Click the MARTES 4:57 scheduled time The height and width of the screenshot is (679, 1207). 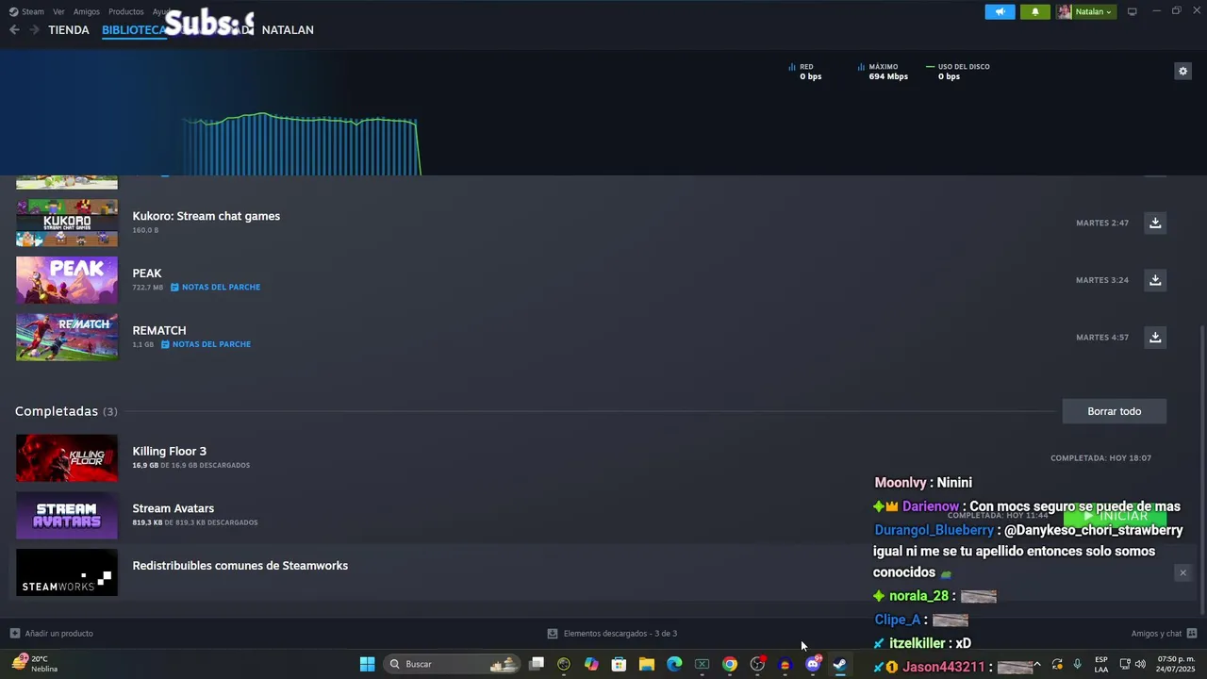(x=1102, y=338)
